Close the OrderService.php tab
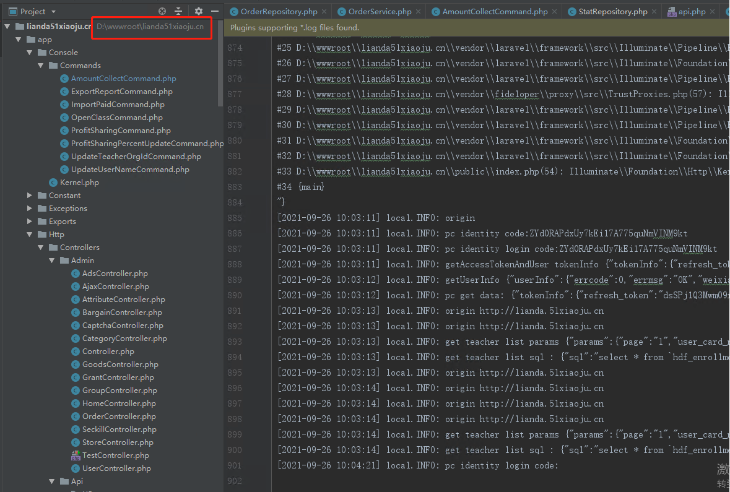This screenshot has height=492, width=730. 418,12
